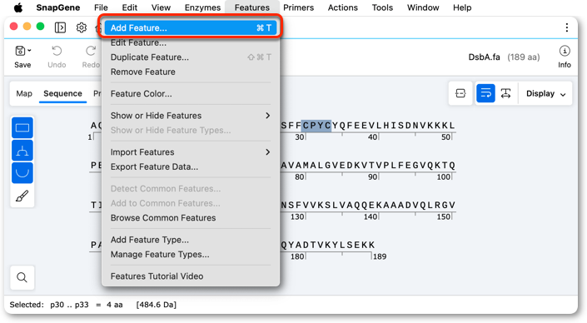Click sequence end position 189
Viewport: 587px width, 323px height.
click(380, 256)
